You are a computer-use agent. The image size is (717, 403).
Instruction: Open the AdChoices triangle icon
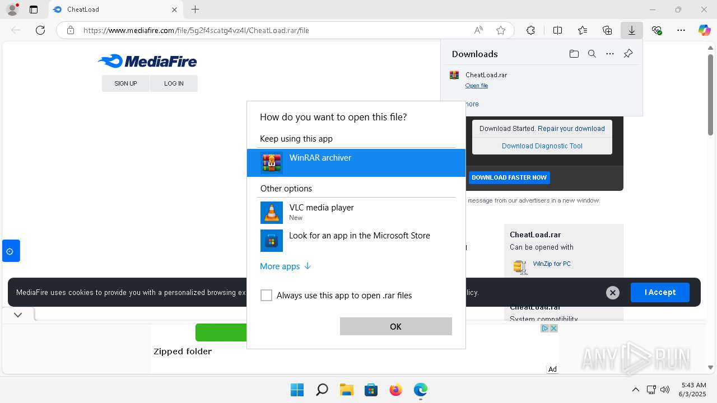click(x=544, y=329)
